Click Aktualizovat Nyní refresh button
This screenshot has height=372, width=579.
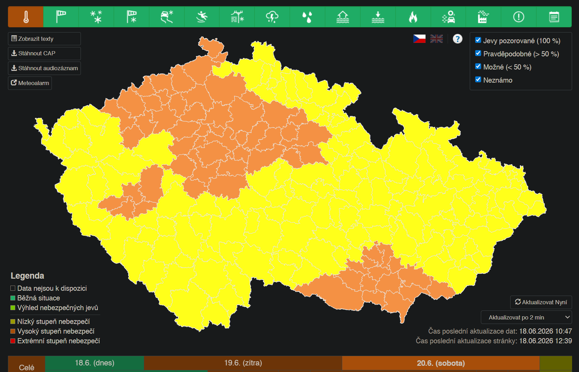(x=541, y=302)
